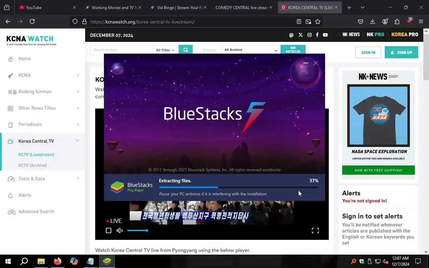The height and width of the screenshot is (268, 429).
Task: Open the notifications center icon
Action: [418, 261]
